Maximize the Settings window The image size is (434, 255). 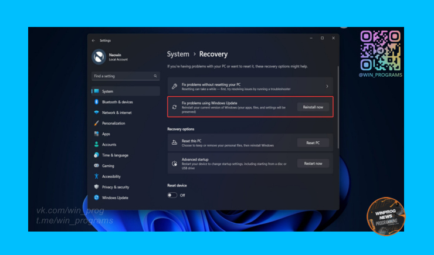point(322,38)
